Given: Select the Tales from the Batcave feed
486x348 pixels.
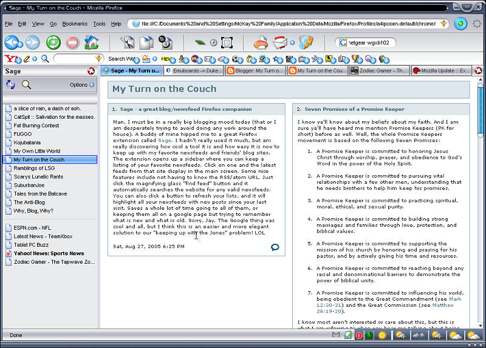Looking at the screenshot, I should [x=40, y=194].
